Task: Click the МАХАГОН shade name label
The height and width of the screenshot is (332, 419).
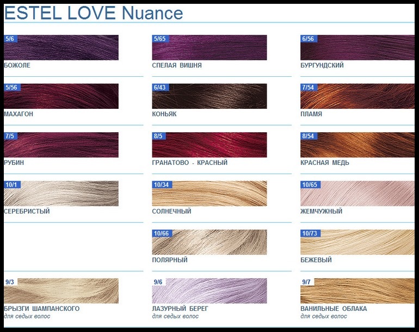Action: pos(19,114)
